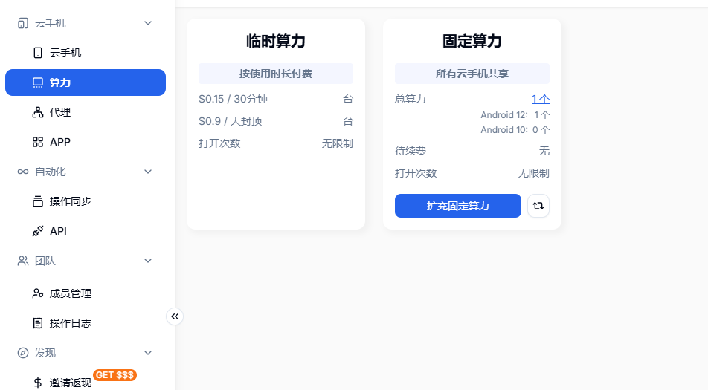The height and width of the screenshot is (390, 708).
Task: Click the device icon beside 云手机 group
Action: (x=22, y=23)
